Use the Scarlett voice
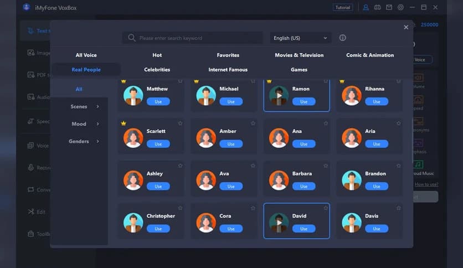 158,144
